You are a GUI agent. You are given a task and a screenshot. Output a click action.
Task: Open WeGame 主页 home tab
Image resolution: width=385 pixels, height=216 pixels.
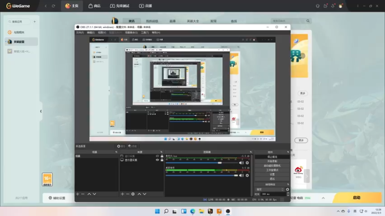tap(72, 6)
